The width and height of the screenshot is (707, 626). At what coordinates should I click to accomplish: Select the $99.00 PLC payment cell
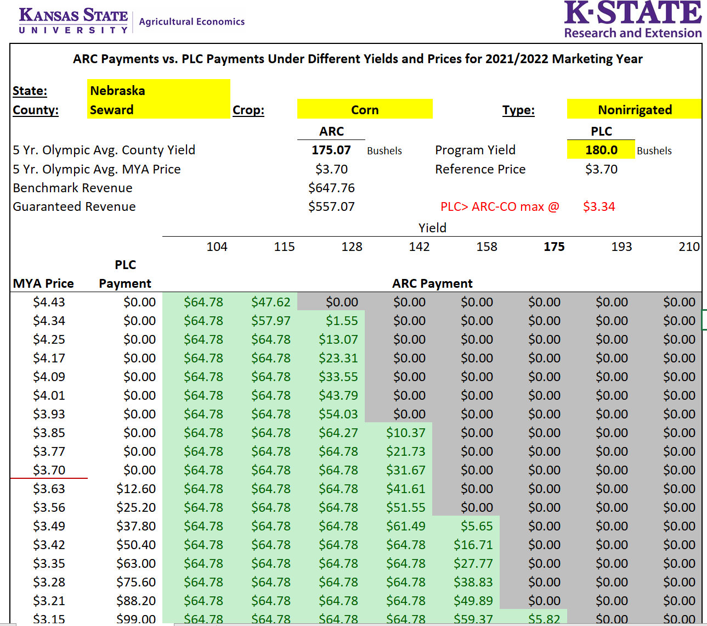(x=136, y=618)
